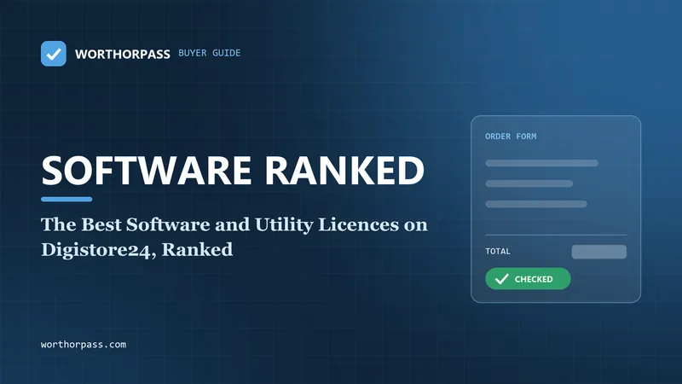Click the checkmark inside CHECKED button
Screen dimensions: 682x384
[x=501, y=279]
